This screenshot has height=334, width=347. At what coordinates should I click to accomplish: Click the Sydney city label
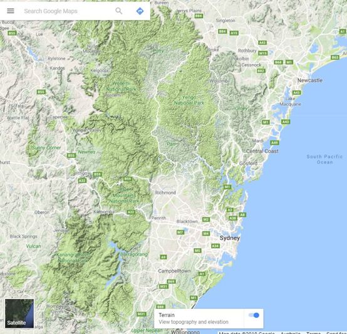tap(230, 238)
